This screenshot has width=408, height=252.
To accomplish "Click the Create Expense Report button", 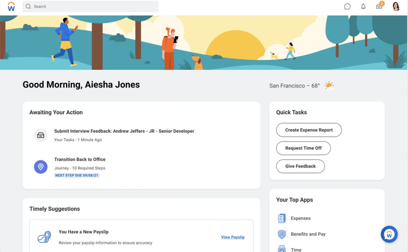I will click(309, 130).
